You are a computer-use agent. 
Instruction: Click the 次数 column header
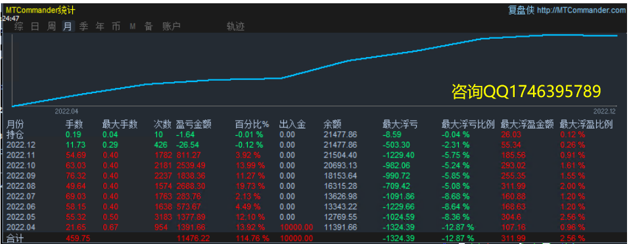coord(162,125)
